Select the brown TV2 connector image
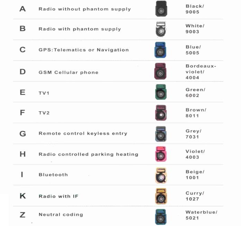The image size is (241, 226). tap(161, 113)
